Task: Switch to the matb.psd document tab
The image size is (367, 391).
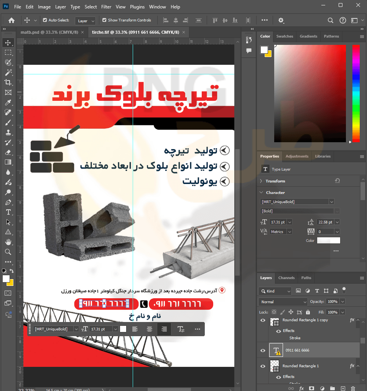Action: tap(49, 32)
